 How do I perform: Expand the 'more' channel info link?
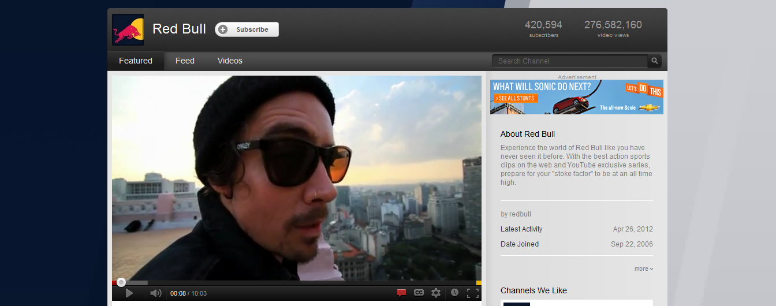click(644, 268)
